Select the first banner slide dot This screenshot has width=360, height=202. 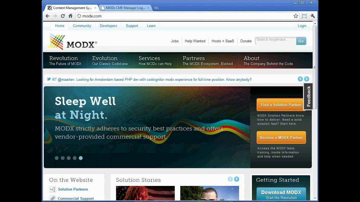tap(57, 158)
